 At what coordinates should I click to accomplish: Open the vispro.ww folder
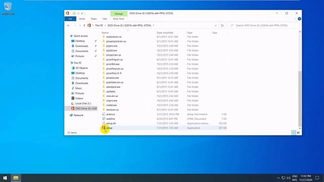111,101
